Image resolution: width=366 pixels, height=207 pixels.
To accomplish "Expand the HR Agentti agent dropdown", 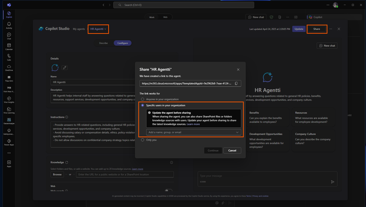I will pos(98,29).
